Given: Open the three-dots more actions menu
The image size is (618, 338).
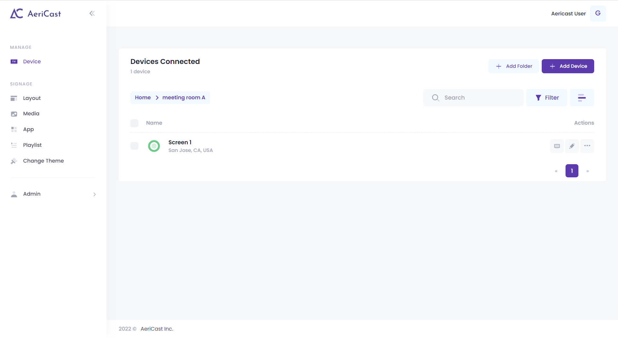Looking at the screenshot, I should 587,146.
